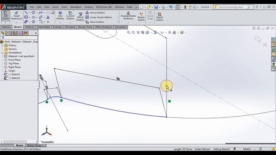Open Display/Delete Relations

pyautogui.click(x=128, y=15)
